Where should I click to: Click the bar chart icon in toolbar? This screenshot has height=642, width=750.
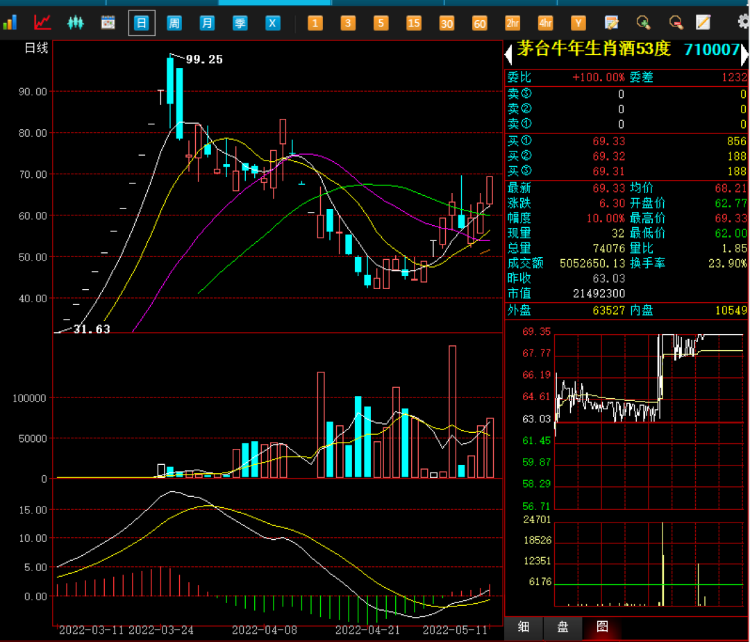click(10, 22)
